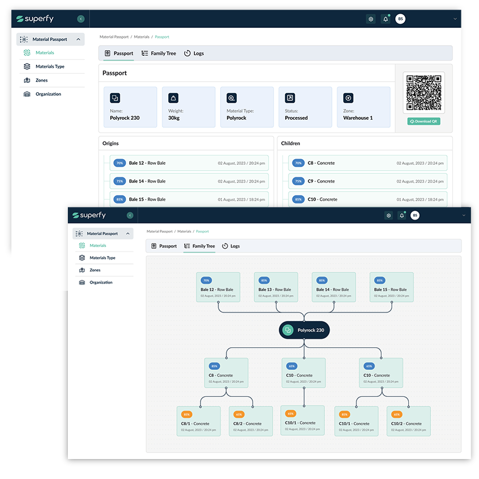Switch to the Logs tab in front window
The height and width of the screenshot is (479, 479).
tap(231, 246)
